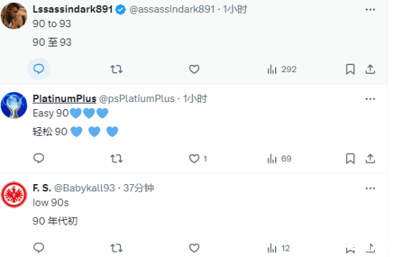Reply to the "Easy 90" tweet

pos(39,158)
